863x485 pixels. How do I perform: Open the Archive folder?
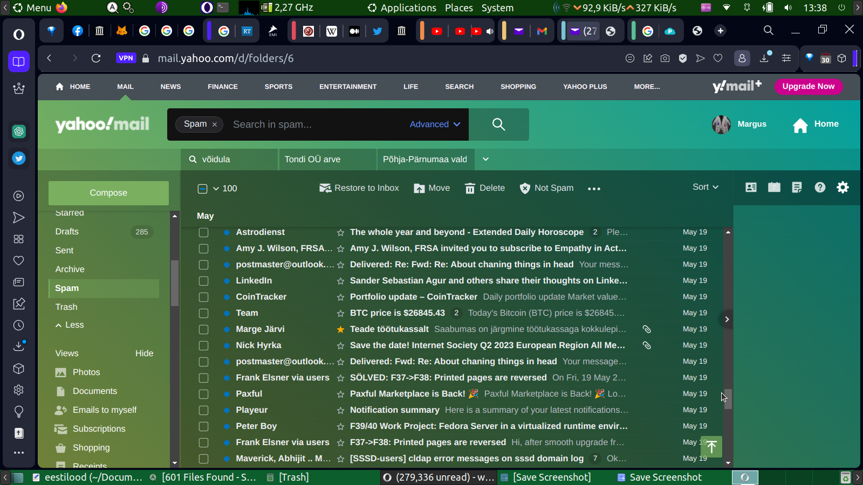click(x=70, y=269)
